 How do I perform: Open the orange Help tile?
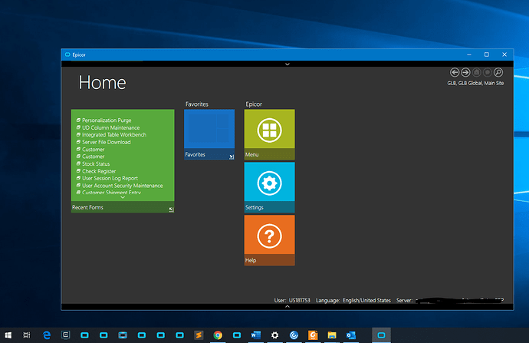point(269,240)
